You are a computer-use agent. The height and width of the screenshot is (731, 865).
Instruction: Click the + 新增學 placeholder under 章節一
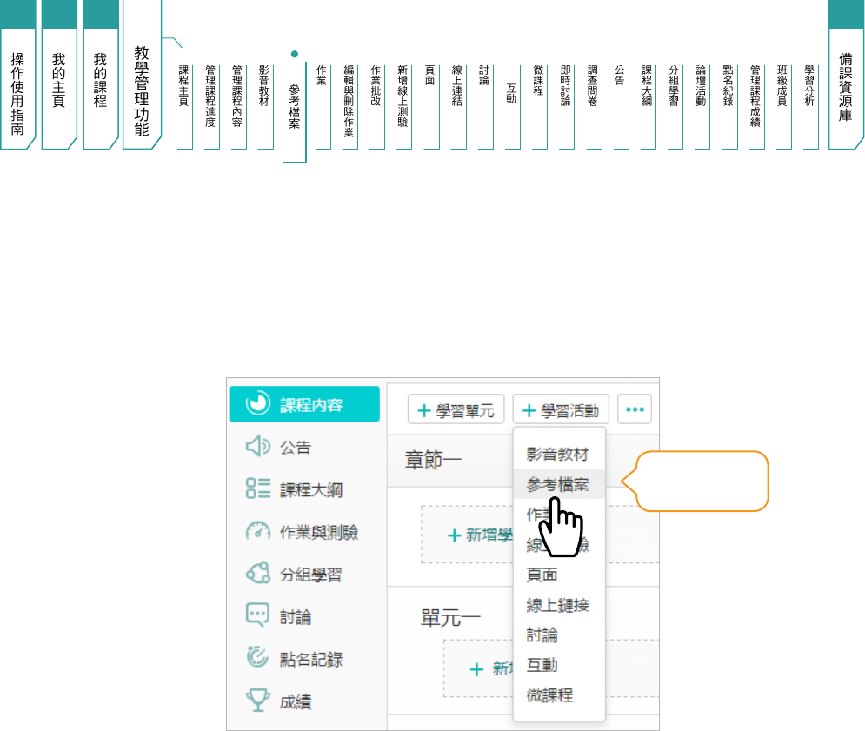(480, 535)
